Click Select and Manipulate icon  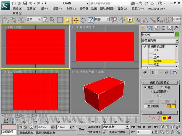(x=122, y=20)
